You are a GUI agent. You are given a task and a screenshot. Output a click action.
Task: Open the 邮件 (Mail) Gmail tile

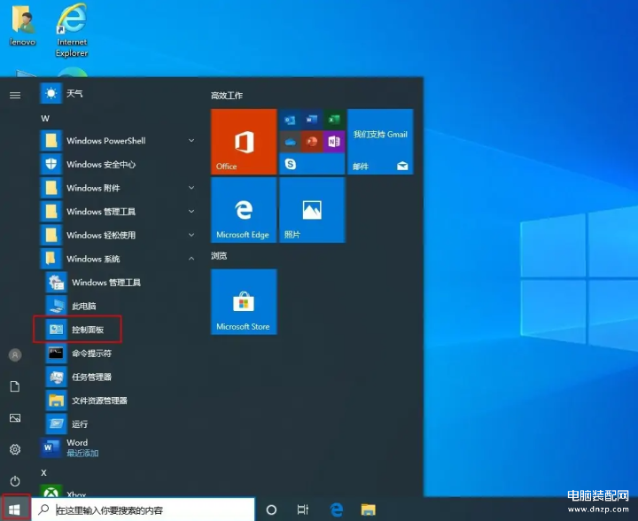point(380,142)
